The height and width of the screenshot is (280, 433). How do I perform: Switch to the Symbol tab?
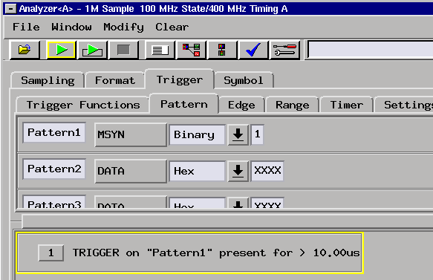tap(244, 80)
